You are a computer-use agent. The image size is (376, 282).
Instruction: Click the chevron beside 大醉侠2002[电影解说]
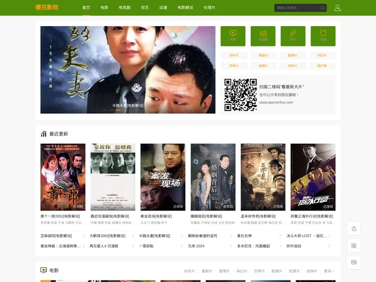pos(133,236)
